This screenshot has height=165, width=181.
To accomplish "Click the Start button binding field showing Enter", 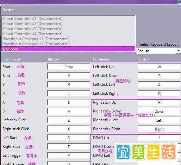I will 69,67.
